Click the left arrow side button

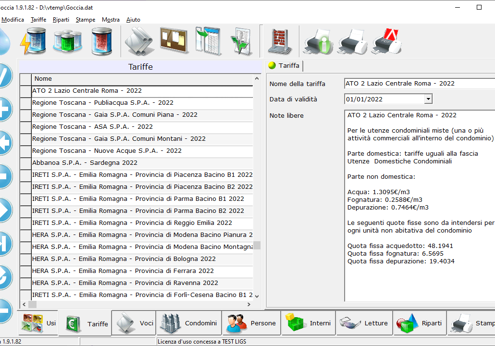(x=4, y=143)
